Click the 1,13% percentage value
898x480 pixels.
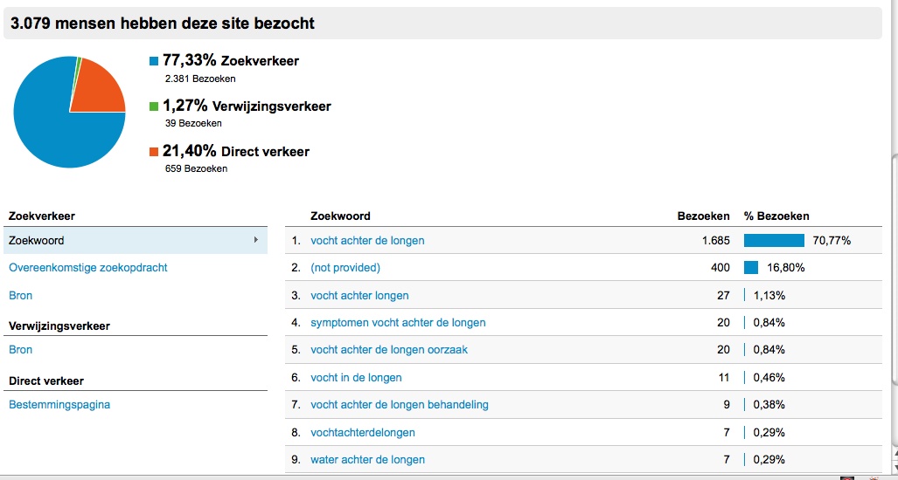769,296
